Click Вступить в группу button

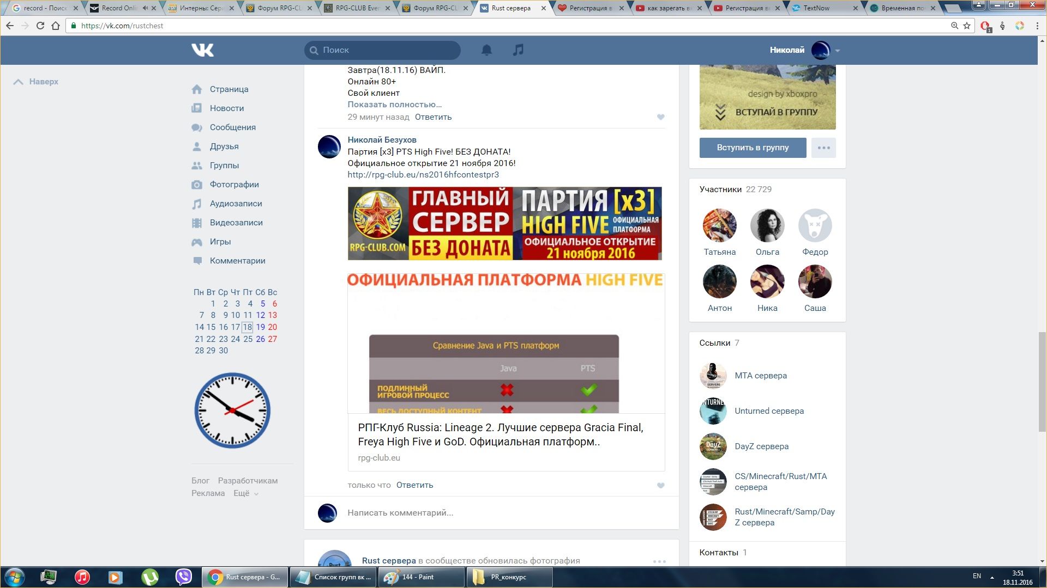(753, 148)
